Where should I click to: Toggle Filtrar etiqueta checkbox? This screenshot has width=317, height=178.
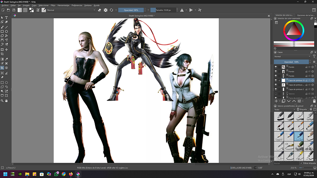pyautogui.click(x=302, y=163)
